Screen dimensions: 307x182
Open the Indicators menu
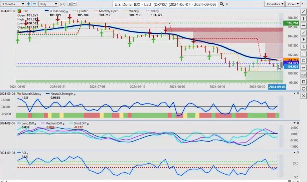[274, 4]
